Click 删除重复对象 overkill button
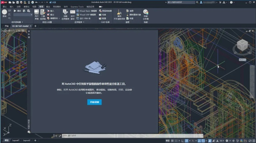This screenshot has width=256, height=143. click(x=134, y=15)
